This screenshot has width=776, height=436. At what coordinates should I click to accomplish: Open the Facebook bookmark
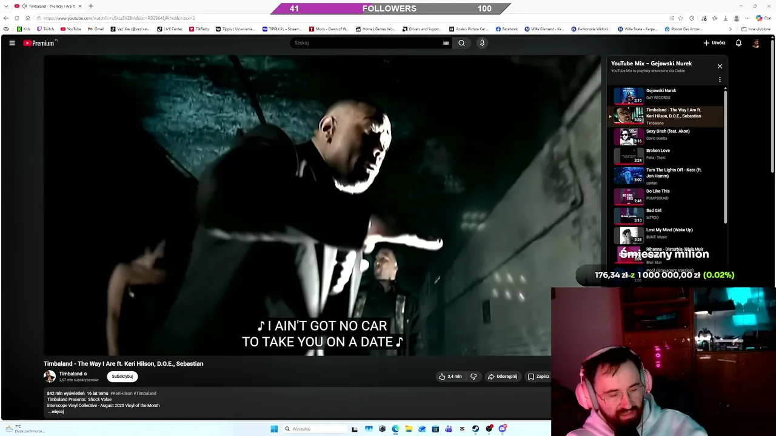[507, 29]
